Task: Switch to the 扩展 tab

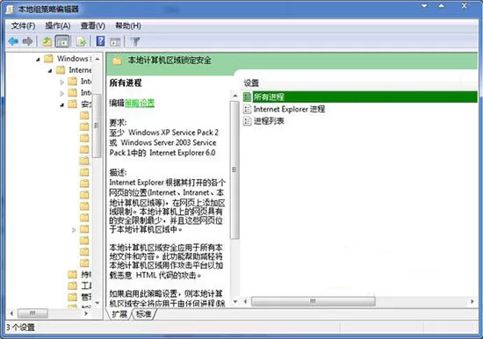Action: coord(119,314)
